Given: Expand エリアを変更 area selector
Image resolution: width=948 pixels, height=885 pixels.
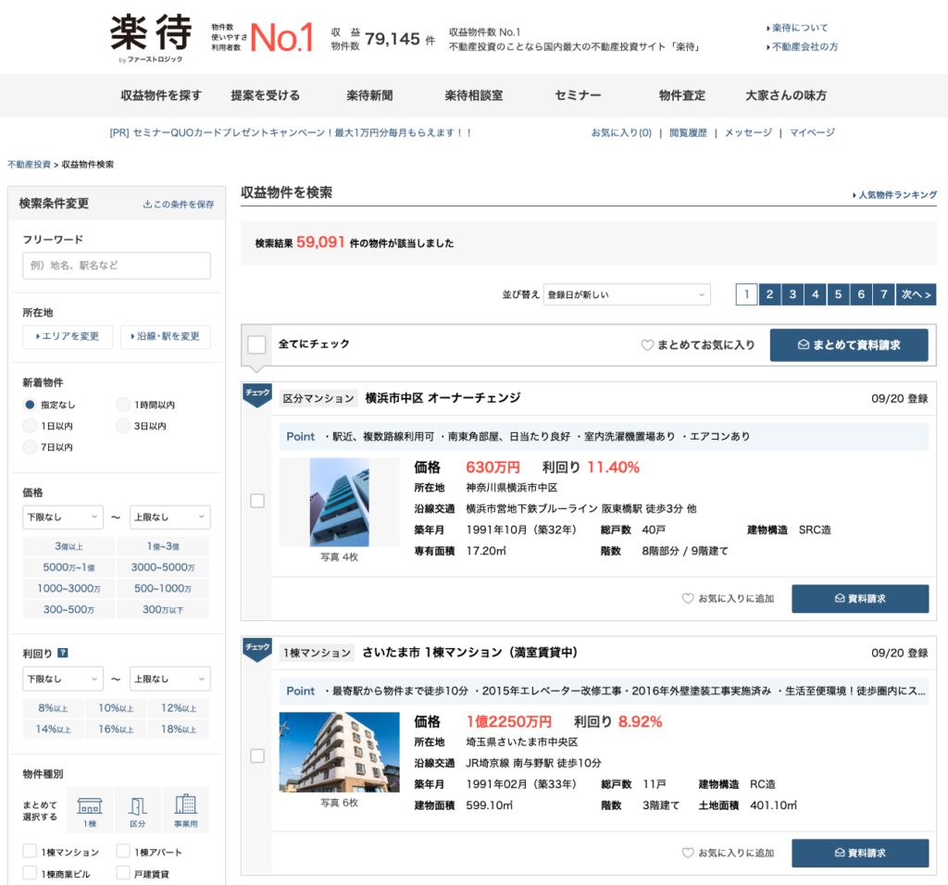Looking at the screenshot, I should 68,336.
